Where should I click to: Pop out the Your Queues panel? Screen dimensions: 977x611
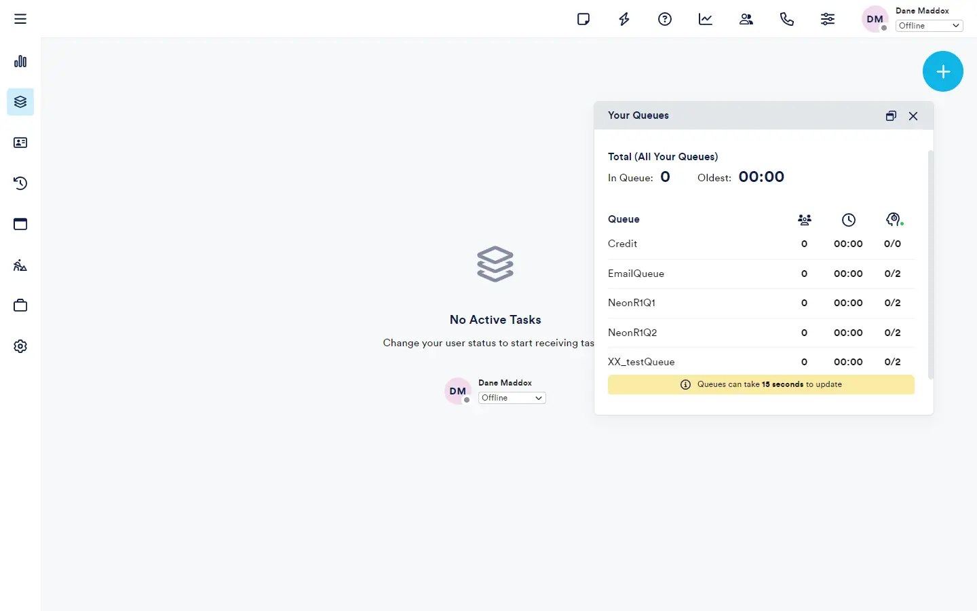(x=891, y=116)
